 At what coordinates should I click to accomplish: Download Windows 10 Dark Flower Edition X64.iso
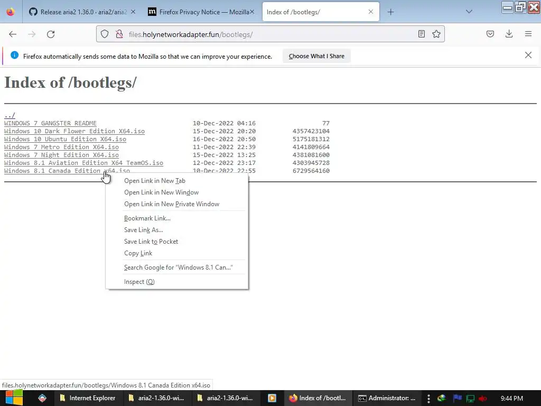tap(74, 131)
